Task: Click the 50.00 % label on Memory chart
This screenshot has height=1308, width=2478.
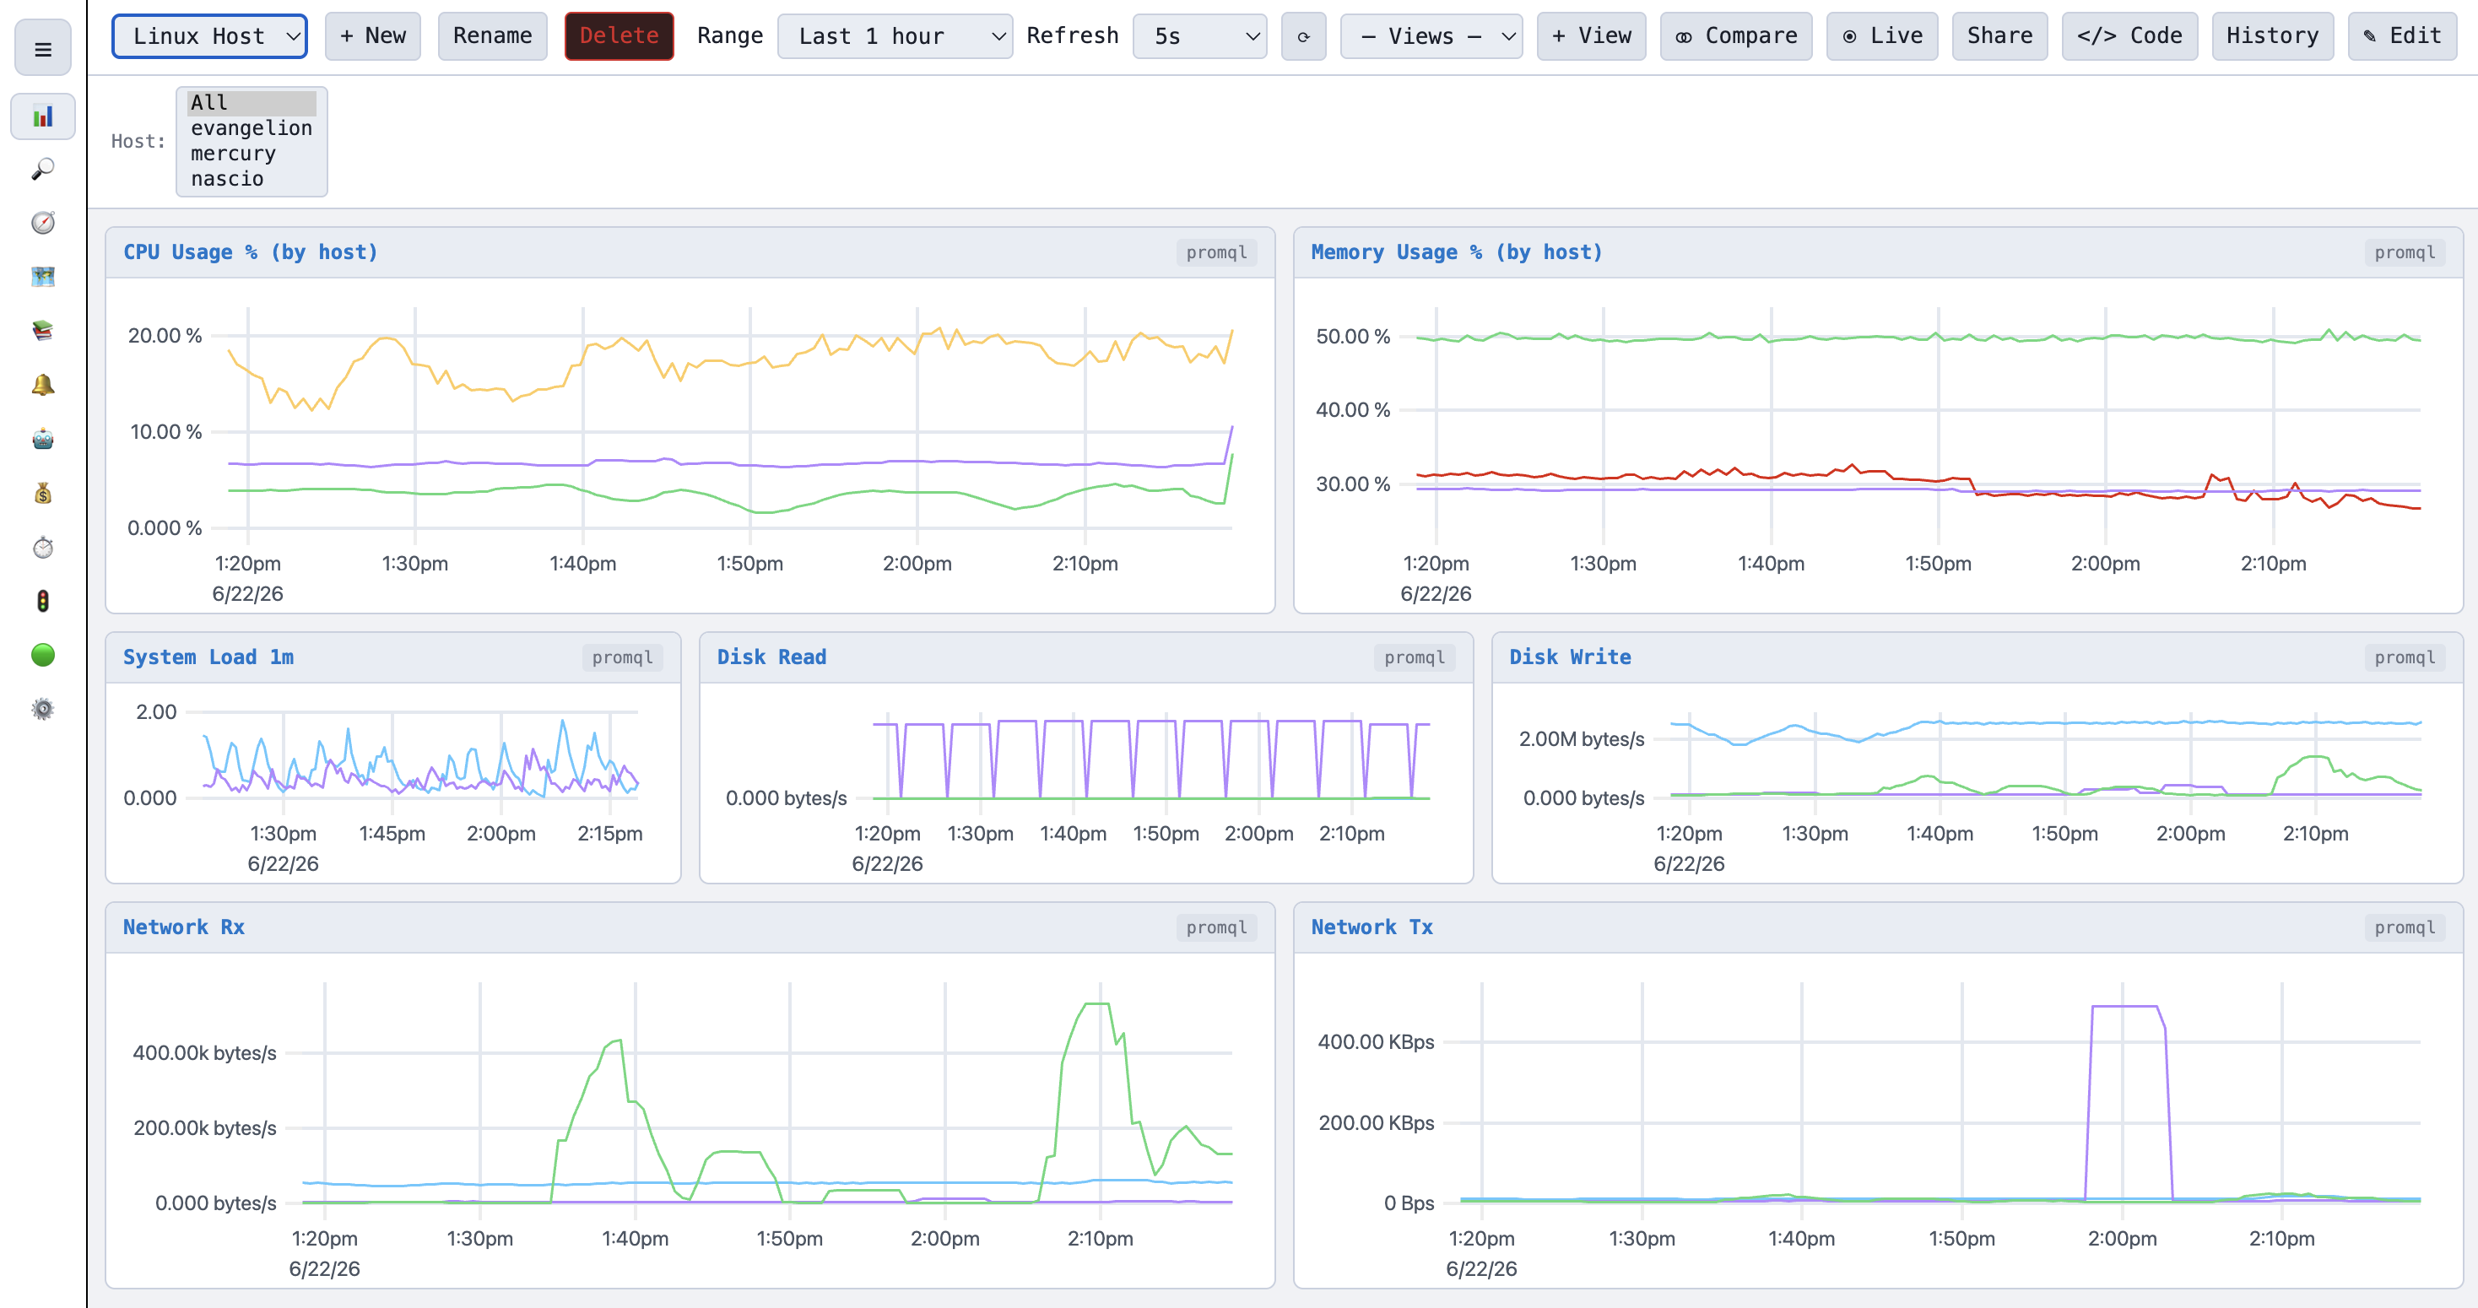Action: pos(1352,337)
